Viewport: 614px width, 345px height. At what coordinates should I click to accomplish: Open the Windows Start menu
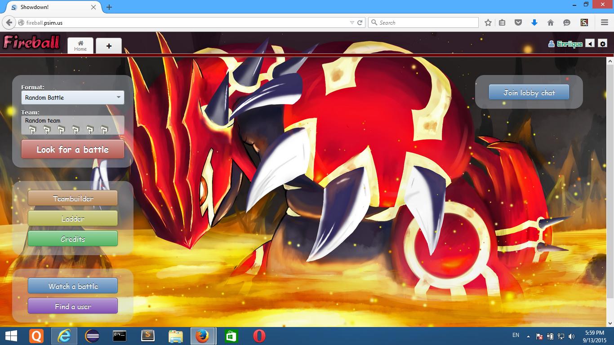click(x=11, y=336)
